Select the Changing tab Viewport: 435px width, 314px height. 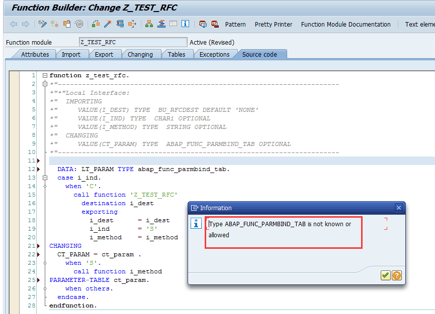click(x=140, y=54)
